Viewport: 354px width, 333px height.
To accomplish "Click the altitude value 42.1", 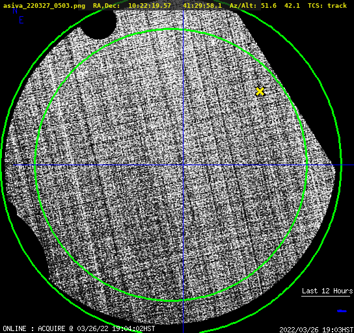I will (292, 5).
